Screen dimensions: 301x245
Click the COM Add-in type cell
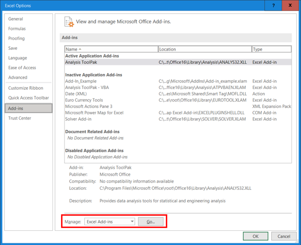click(265, 113)
